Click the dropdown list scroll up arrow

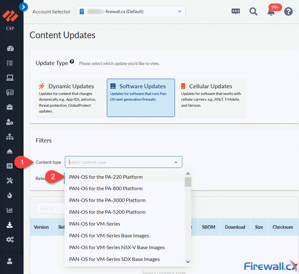tap(188, 174)
